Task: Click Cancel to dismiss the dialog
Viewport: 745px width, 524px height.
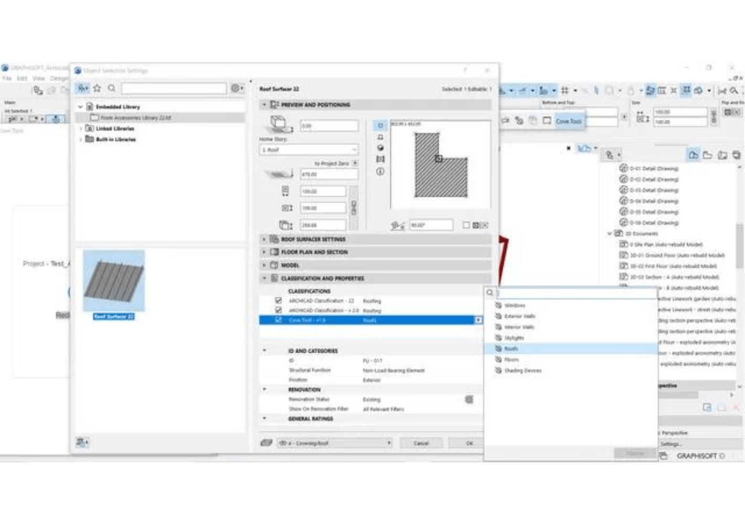Action: coord(421,443)
